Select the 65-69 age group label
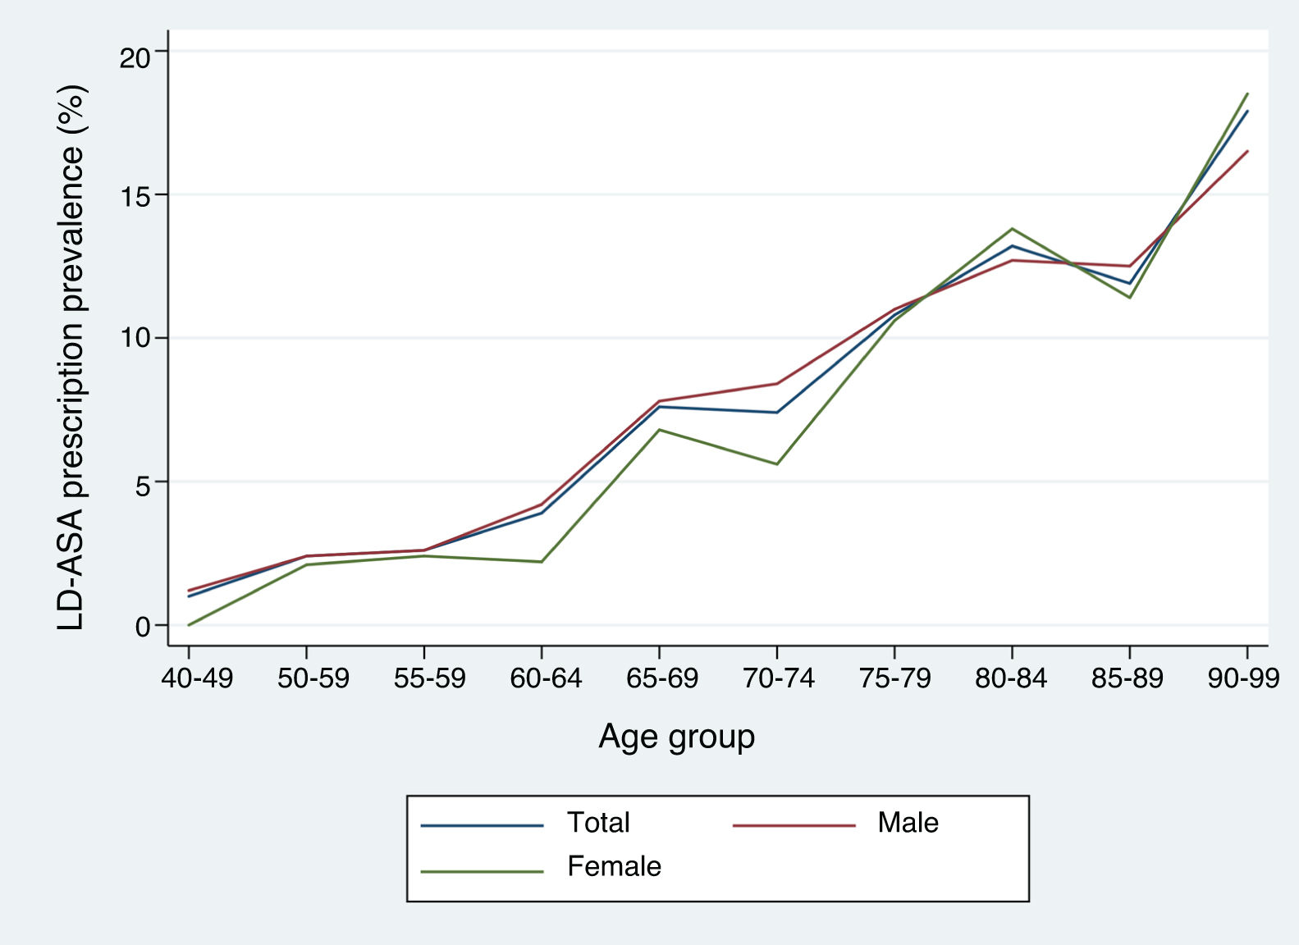 coord(662,679)
